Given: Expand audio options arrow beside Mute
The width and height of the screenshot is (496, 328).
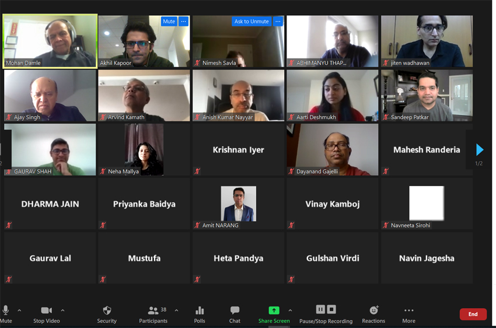Looking at the screenshot, I should [19, 310].
